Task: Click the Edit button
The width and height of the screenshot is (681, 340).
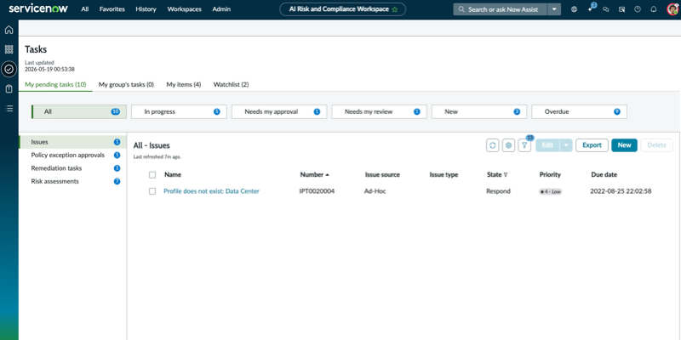Action: pyautogui.click(x=547, y=145)
